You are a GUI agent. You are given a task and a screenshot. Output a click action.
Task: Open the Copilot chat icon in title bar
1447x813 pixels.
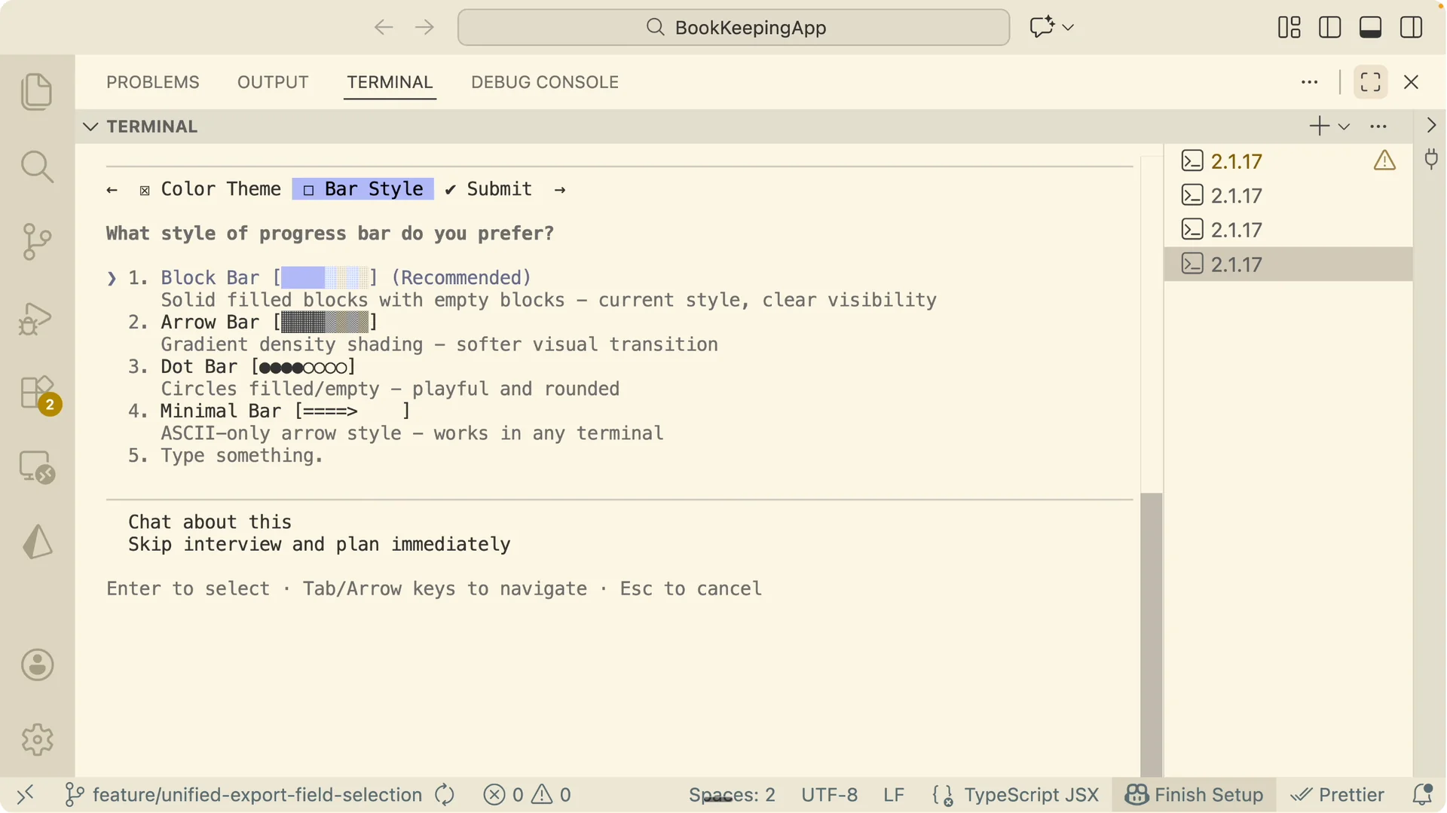1042,27
